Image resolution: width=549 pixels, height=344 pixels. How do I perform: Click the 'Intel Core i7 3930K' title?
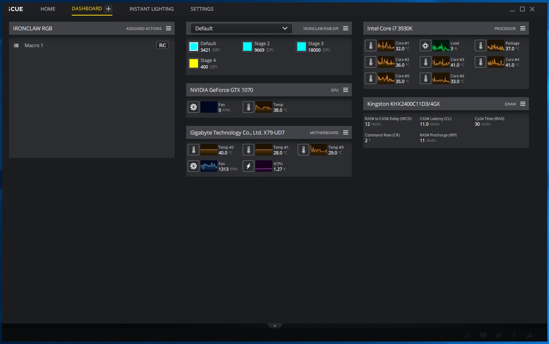coord(390,29)
